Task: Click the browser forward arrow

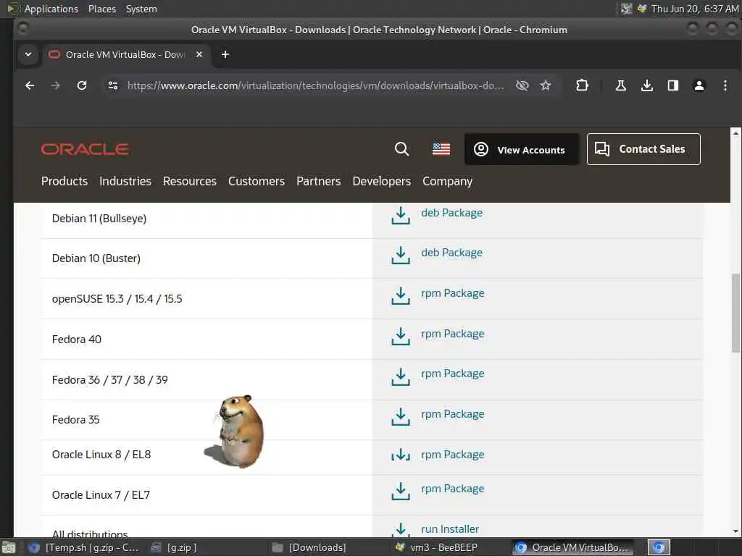Action: 55,85
